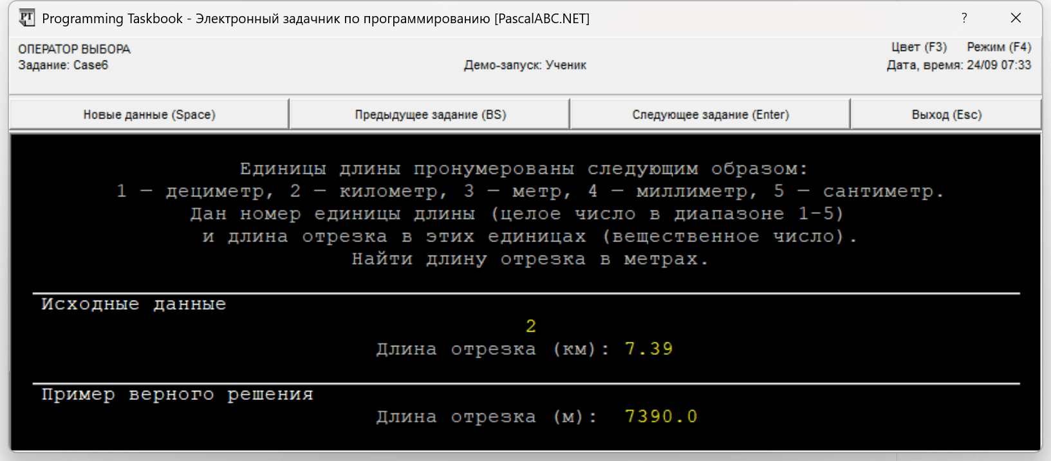Advance to Следующее задание (Enter)

click(x=710, y=115)
